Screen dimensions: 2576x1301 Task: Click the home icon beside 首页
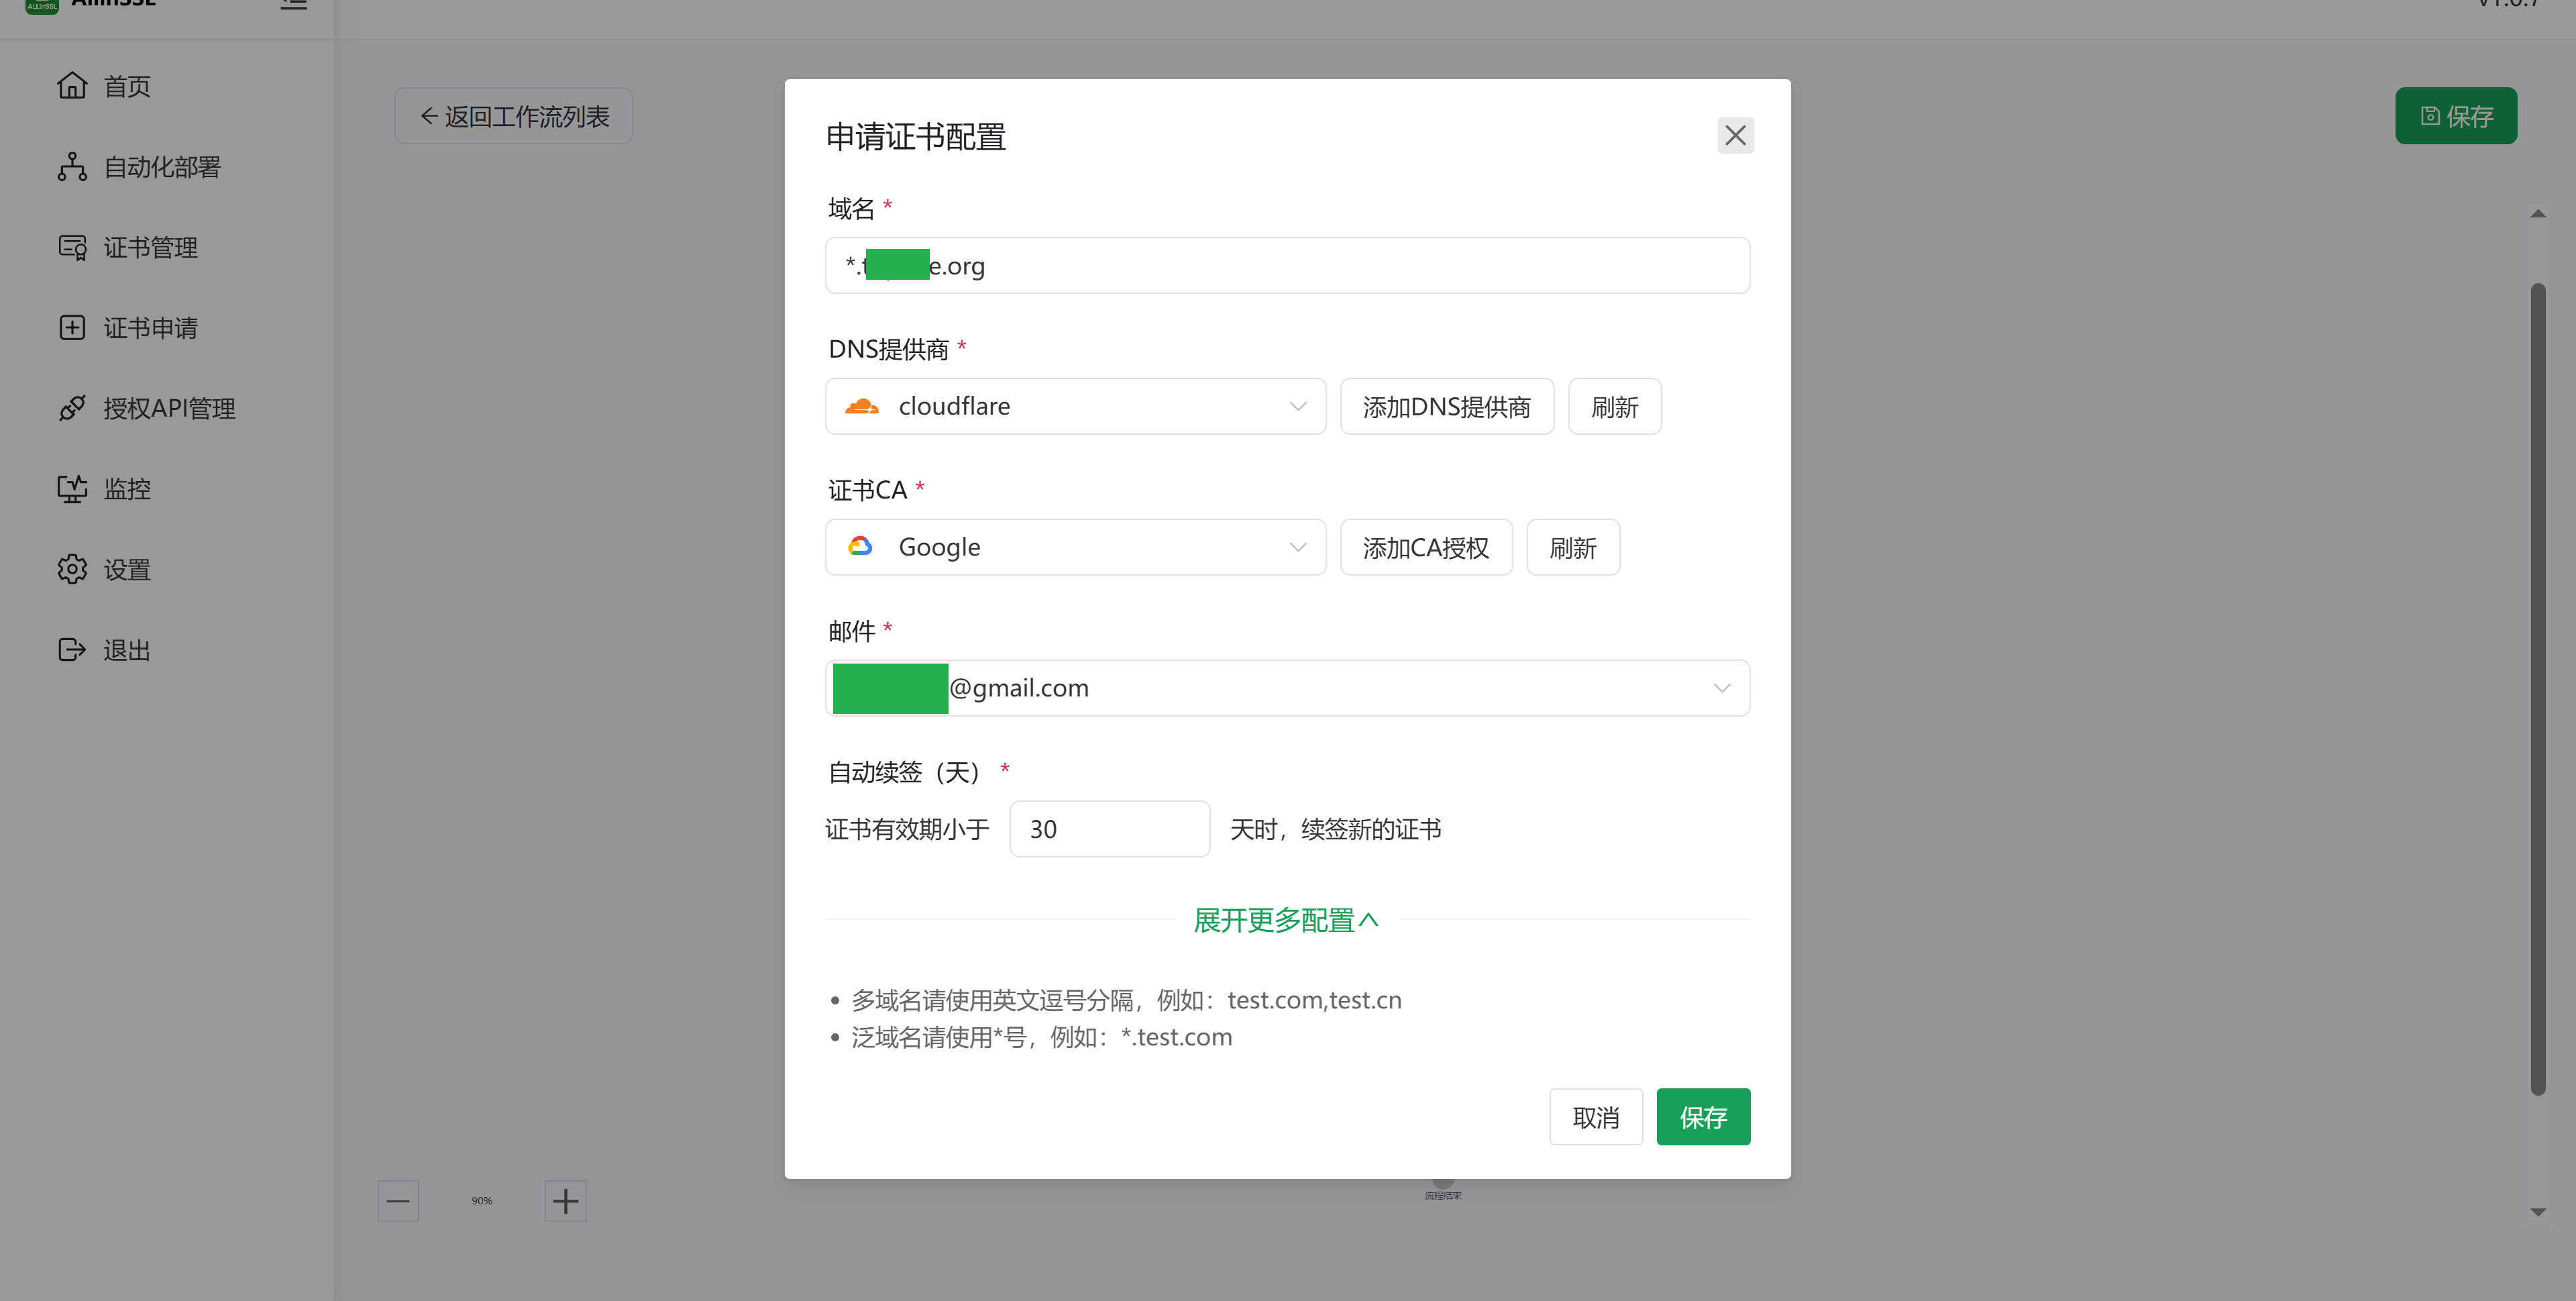coord(72,86)
